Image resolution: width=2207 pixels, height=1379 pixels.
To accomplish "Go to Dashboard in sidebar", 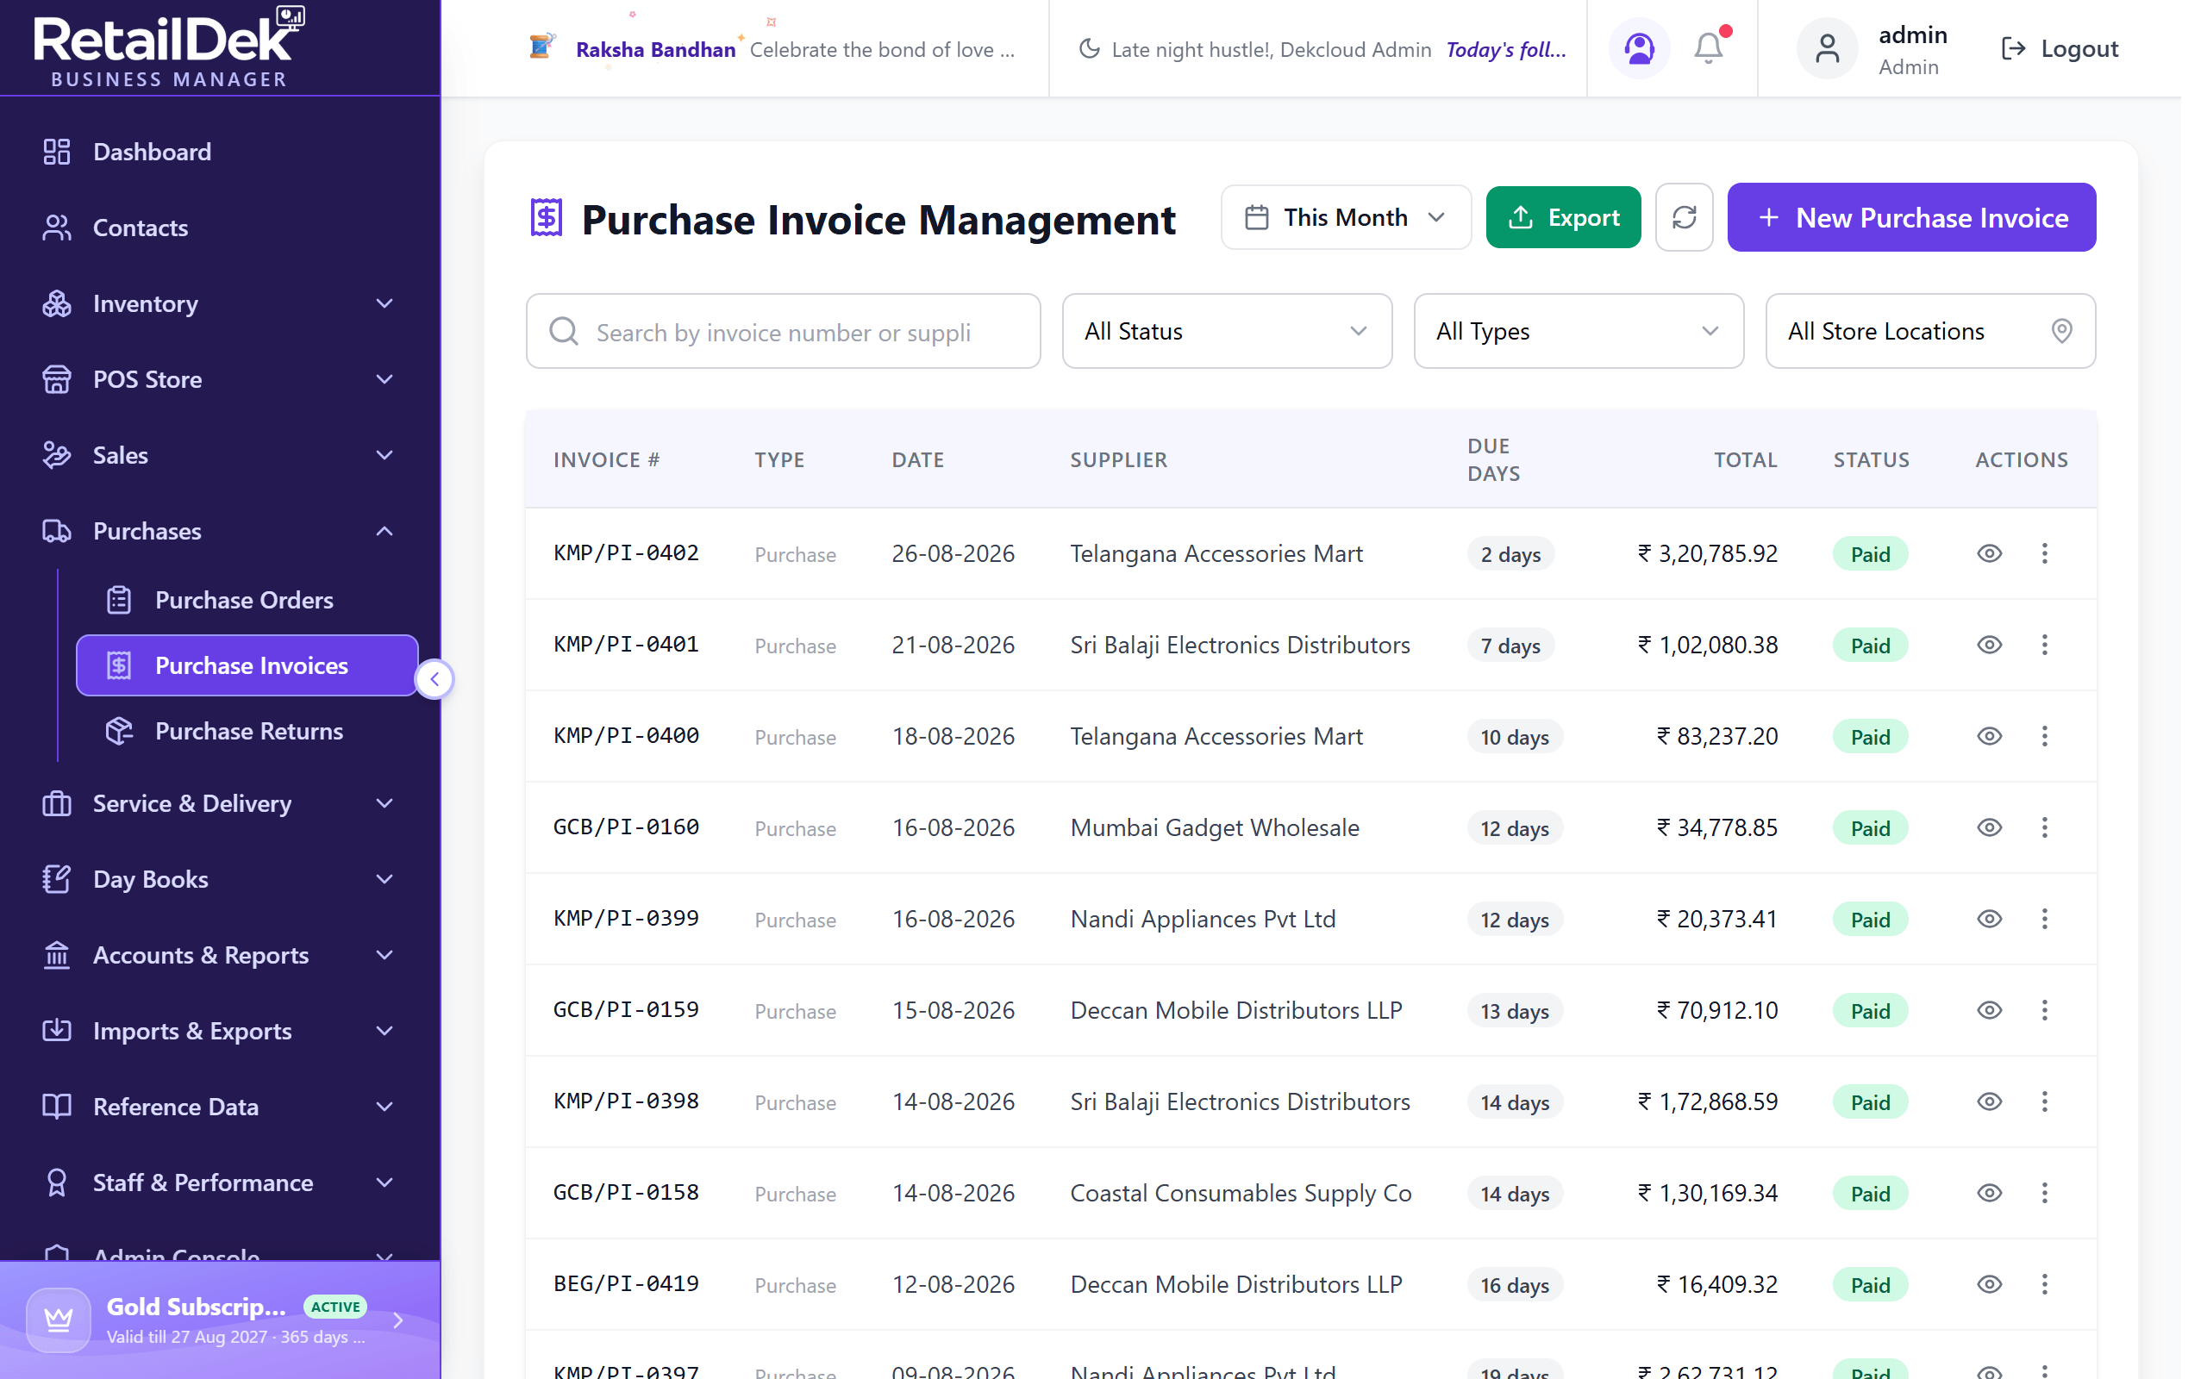I will [x=220, y=152].
